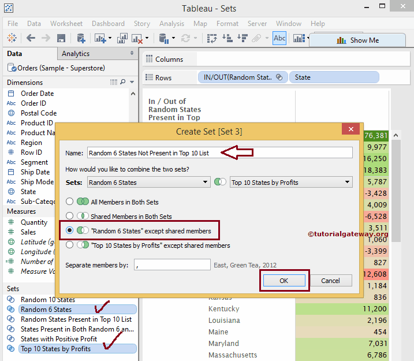
Task: Click the Clear Sheet icon
Action: (x=138, y=38)
